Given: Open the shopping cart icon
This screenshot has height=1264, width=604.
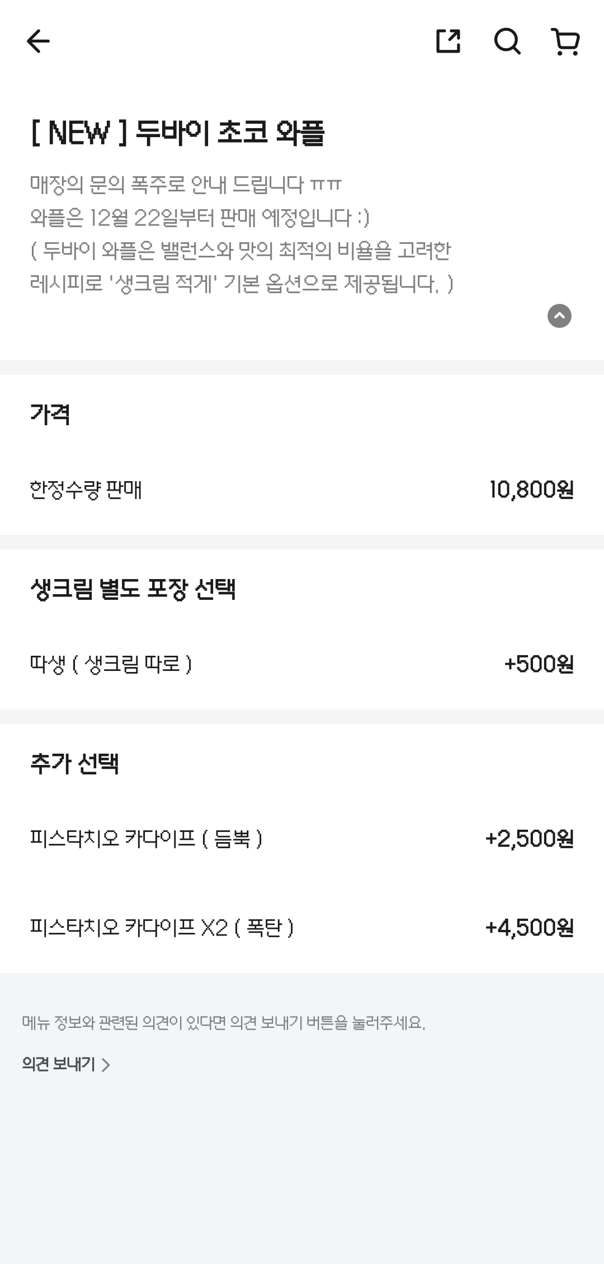Looking at the screenshot, I should (x=565, y=41).
